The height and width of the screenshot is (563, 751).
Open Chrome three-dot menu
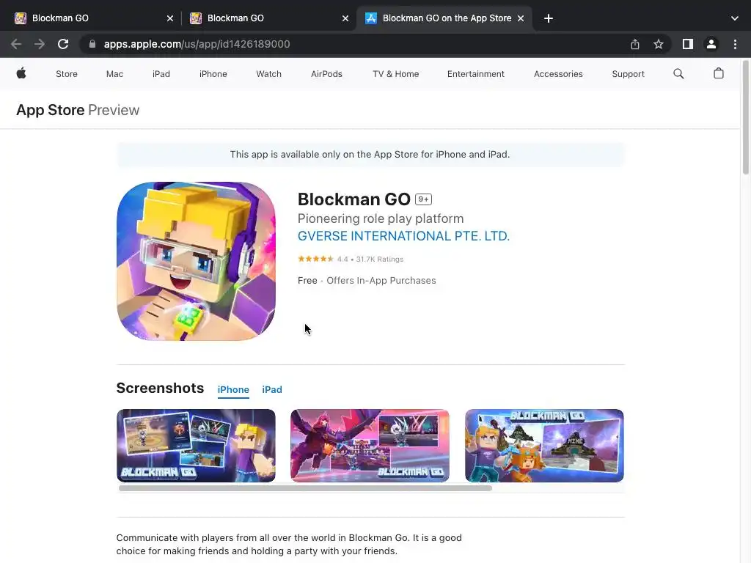(735, 44)
